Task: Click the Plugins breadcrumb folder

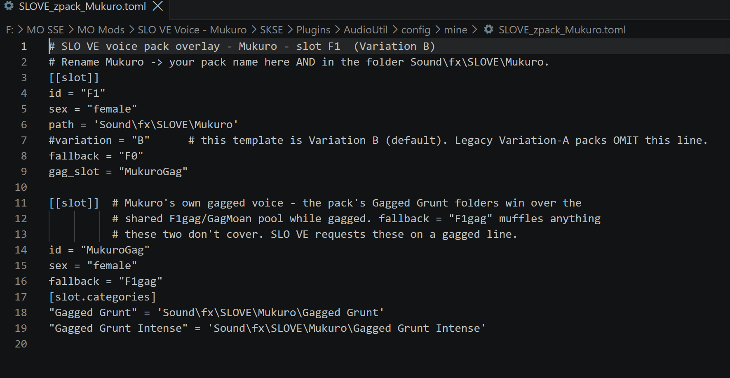Action: click(x=313, y=30)
